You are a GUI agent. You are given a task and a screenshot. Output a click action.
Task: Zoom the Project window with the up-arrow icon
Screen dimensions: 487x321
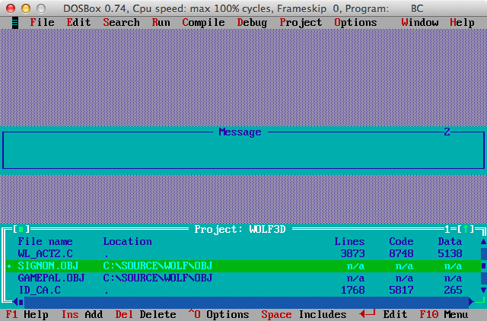(x=466, y=230)
